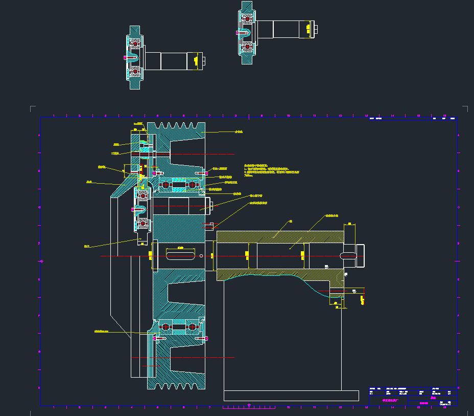Select the leader label right of the top pulley rim

tap(239, 132)
